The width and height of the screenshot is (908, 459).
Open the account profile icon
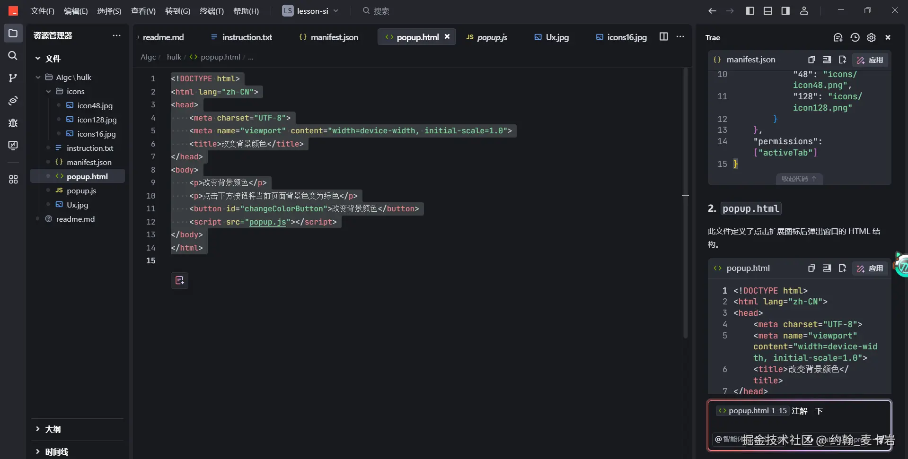click(804, 11)
